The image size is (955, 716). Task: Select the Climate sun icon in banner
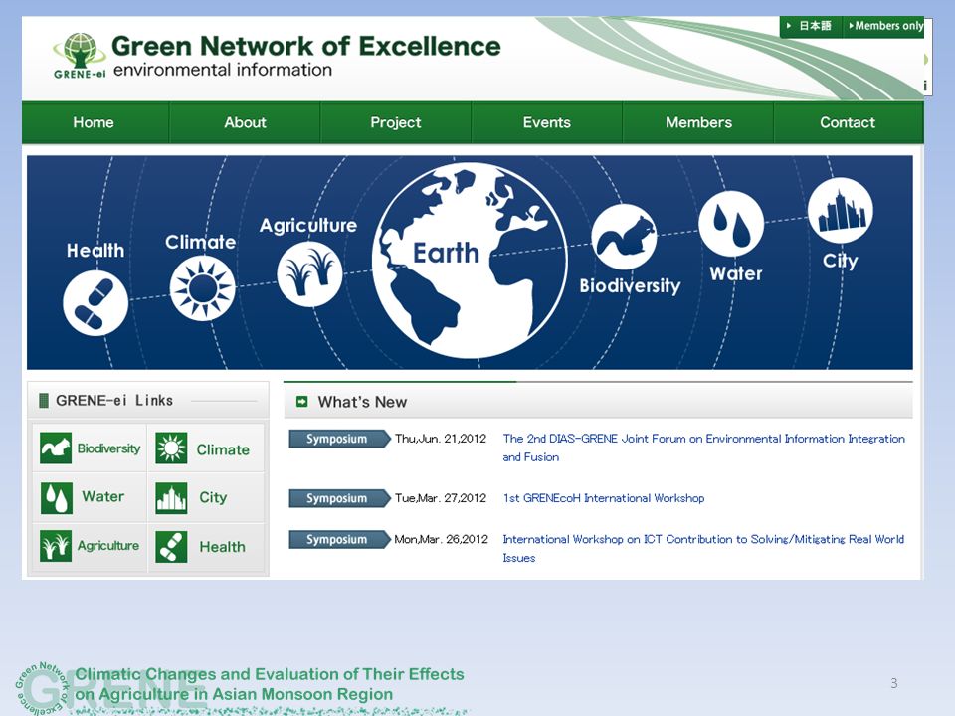coord(202,288)
